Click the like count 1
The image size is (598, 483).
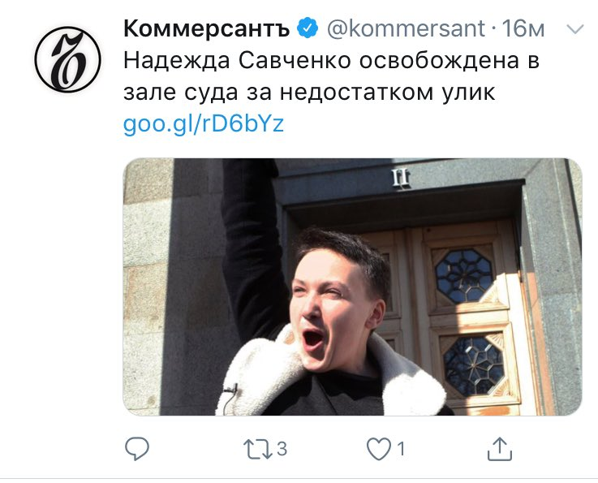pos(401,449)
